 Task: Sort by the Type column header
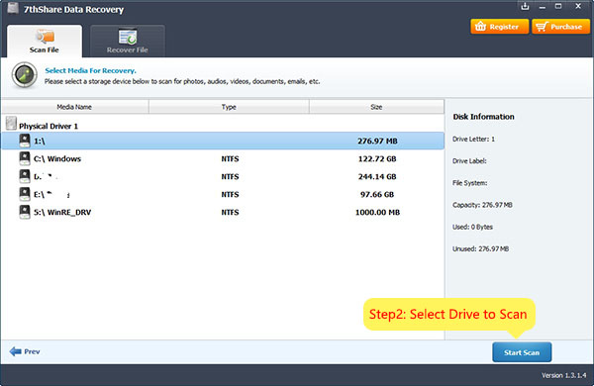[229, 107]
